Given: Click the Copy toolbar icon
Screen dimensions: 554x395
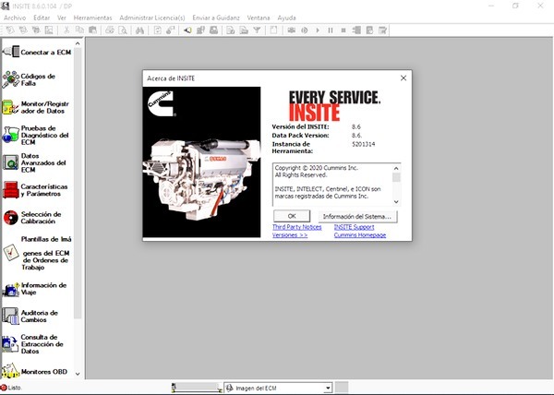Looking at the screenshot, I should tap(79, 30).
